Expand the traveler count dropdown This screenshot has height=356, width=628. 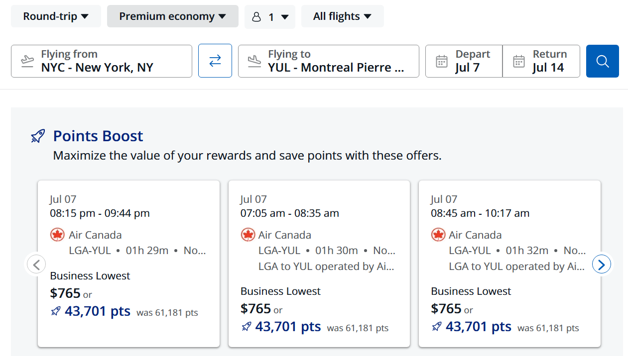pyautogui.click(x=270, y=17)
